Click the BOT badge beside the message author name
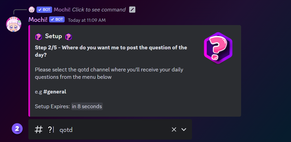 [x=57, y=19]
